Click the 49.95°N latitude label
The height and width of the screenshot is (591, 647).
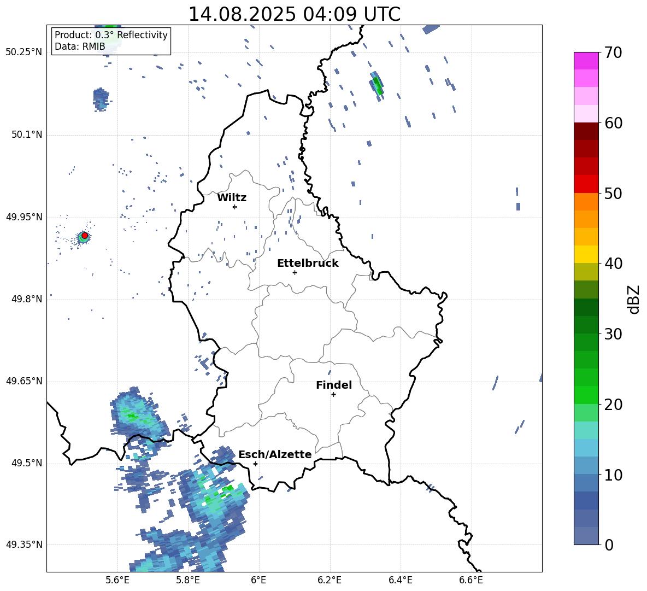click(x=24, y=216)
